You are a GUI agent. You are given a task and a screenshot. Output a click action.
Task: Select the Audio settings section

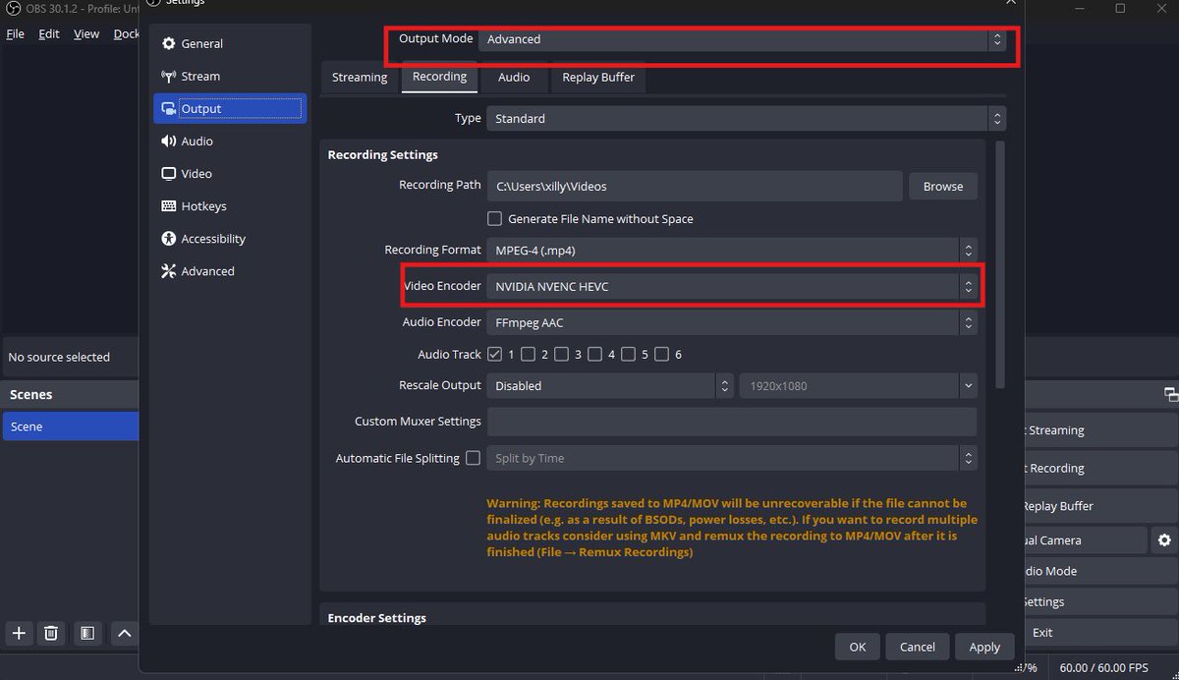194,141
